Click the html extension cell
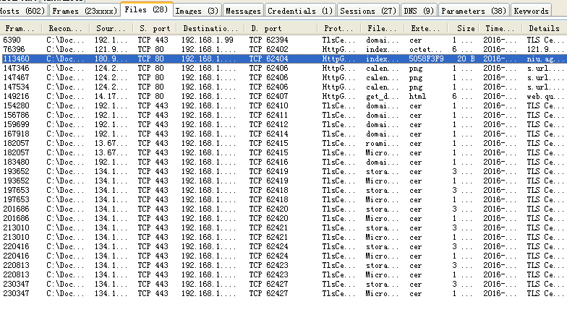Screen dimensions: 567x312 tap(417, 97)
